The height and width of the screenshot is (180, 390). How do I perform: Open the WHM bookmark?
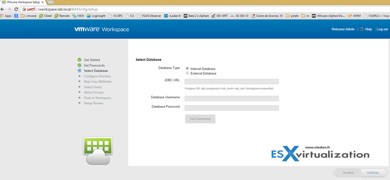coord(354,16)
